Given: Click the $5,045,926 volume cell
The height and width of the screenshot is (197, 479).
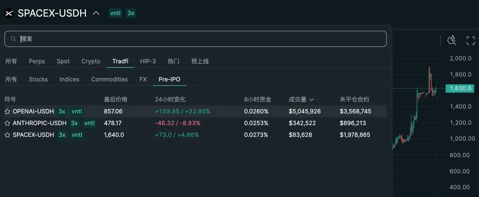Looking at the screenshot, I should coord(305,111).
